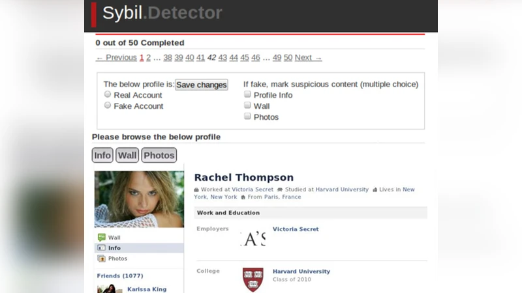Screen dimensions: 522x293
Task: Jump to page 50 in pagination
Action: 288,57
